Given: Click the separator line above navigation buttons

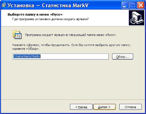Looking at the screenshot, I should click(73, 100).
